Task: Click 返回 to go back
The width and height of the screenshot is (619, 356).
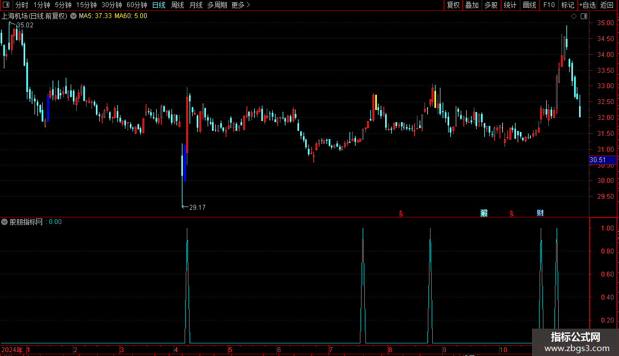Action: [607, 5]
